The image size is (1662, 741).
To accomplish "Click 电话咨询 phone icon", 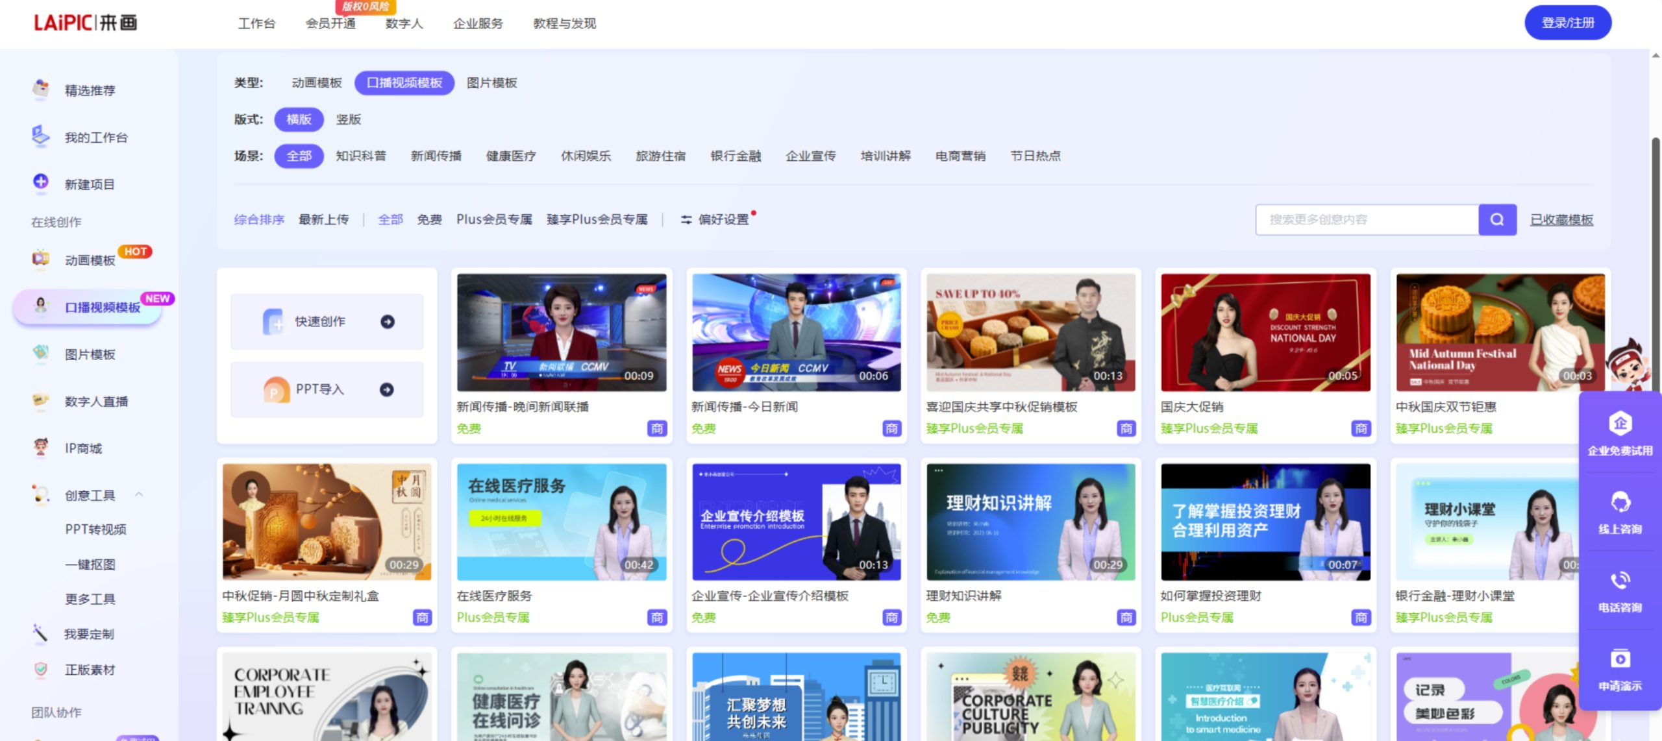I will click(x=1620, y=580).
